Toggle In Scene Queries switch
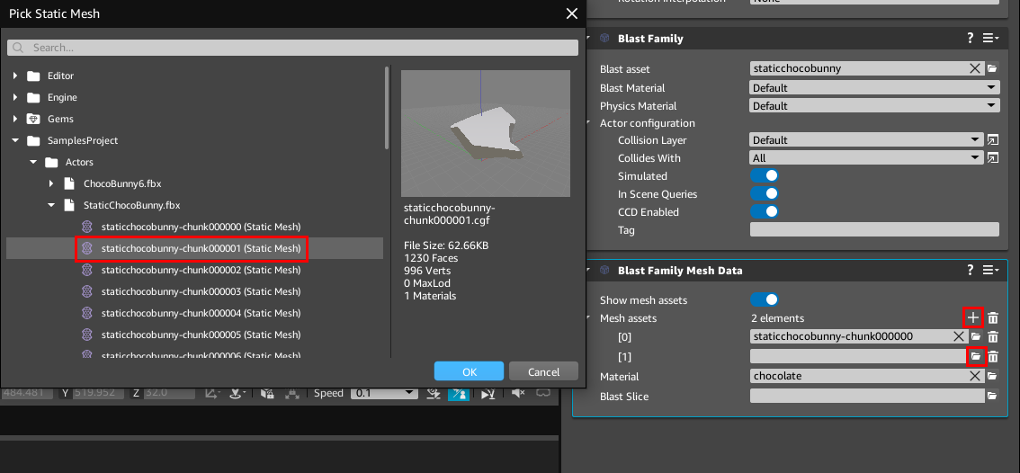1020x473 pixels. point(765,194)
